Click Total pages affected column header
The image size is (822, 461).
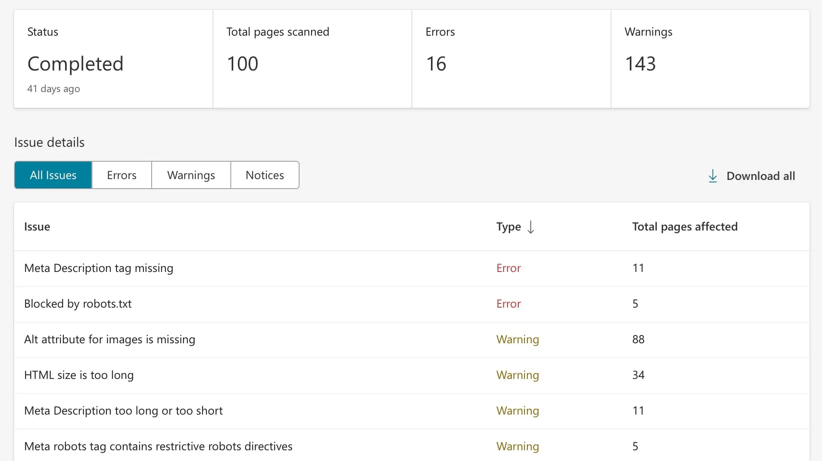(x=684, y=227)
